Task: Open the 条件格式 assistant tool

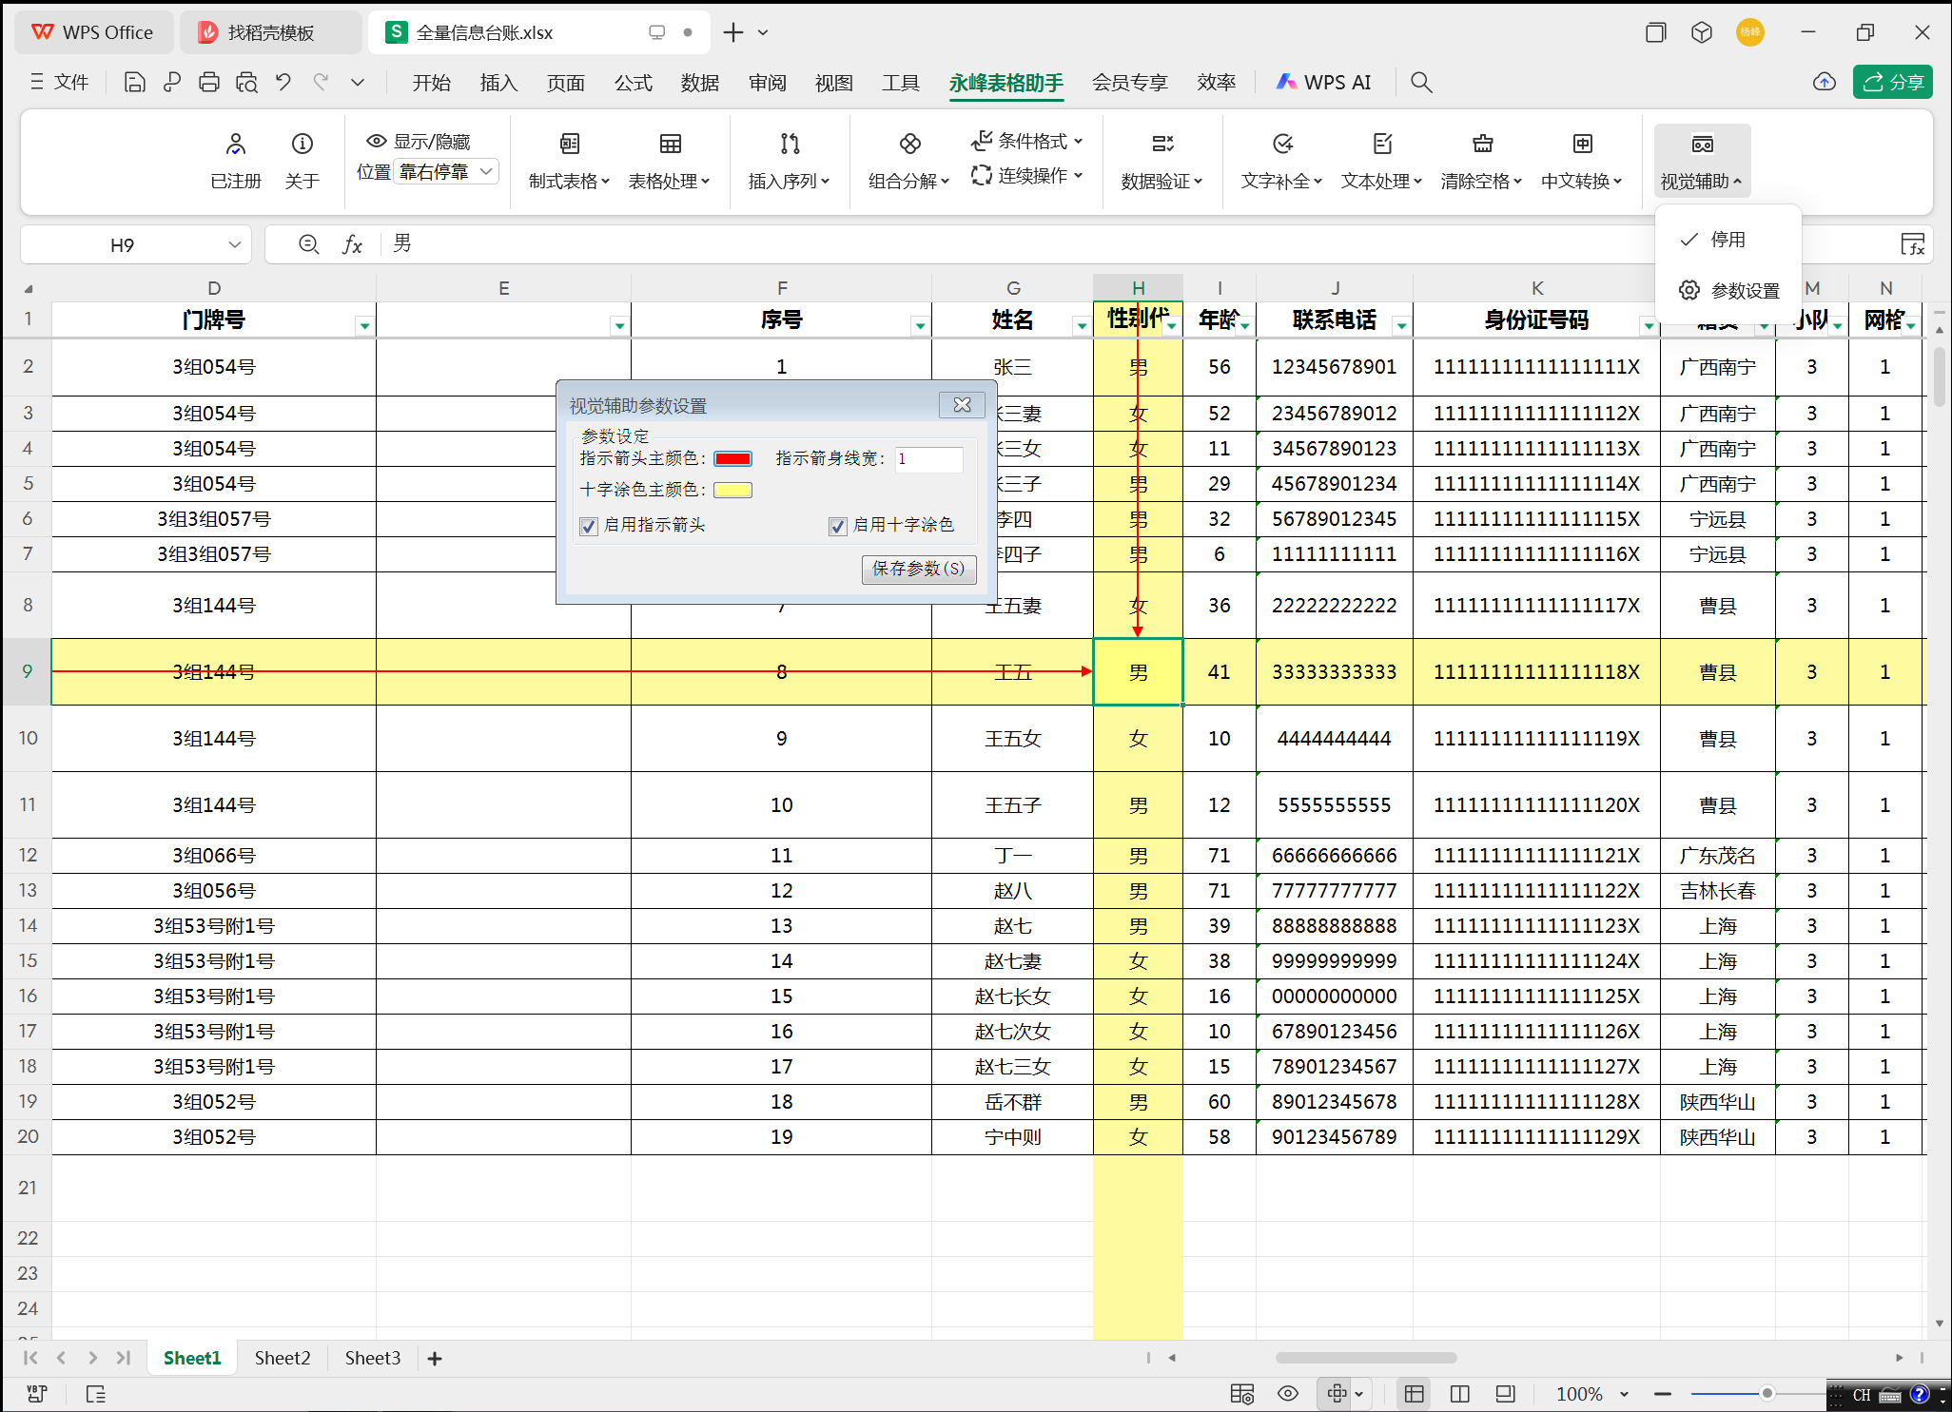Action: pos(1028,140)
